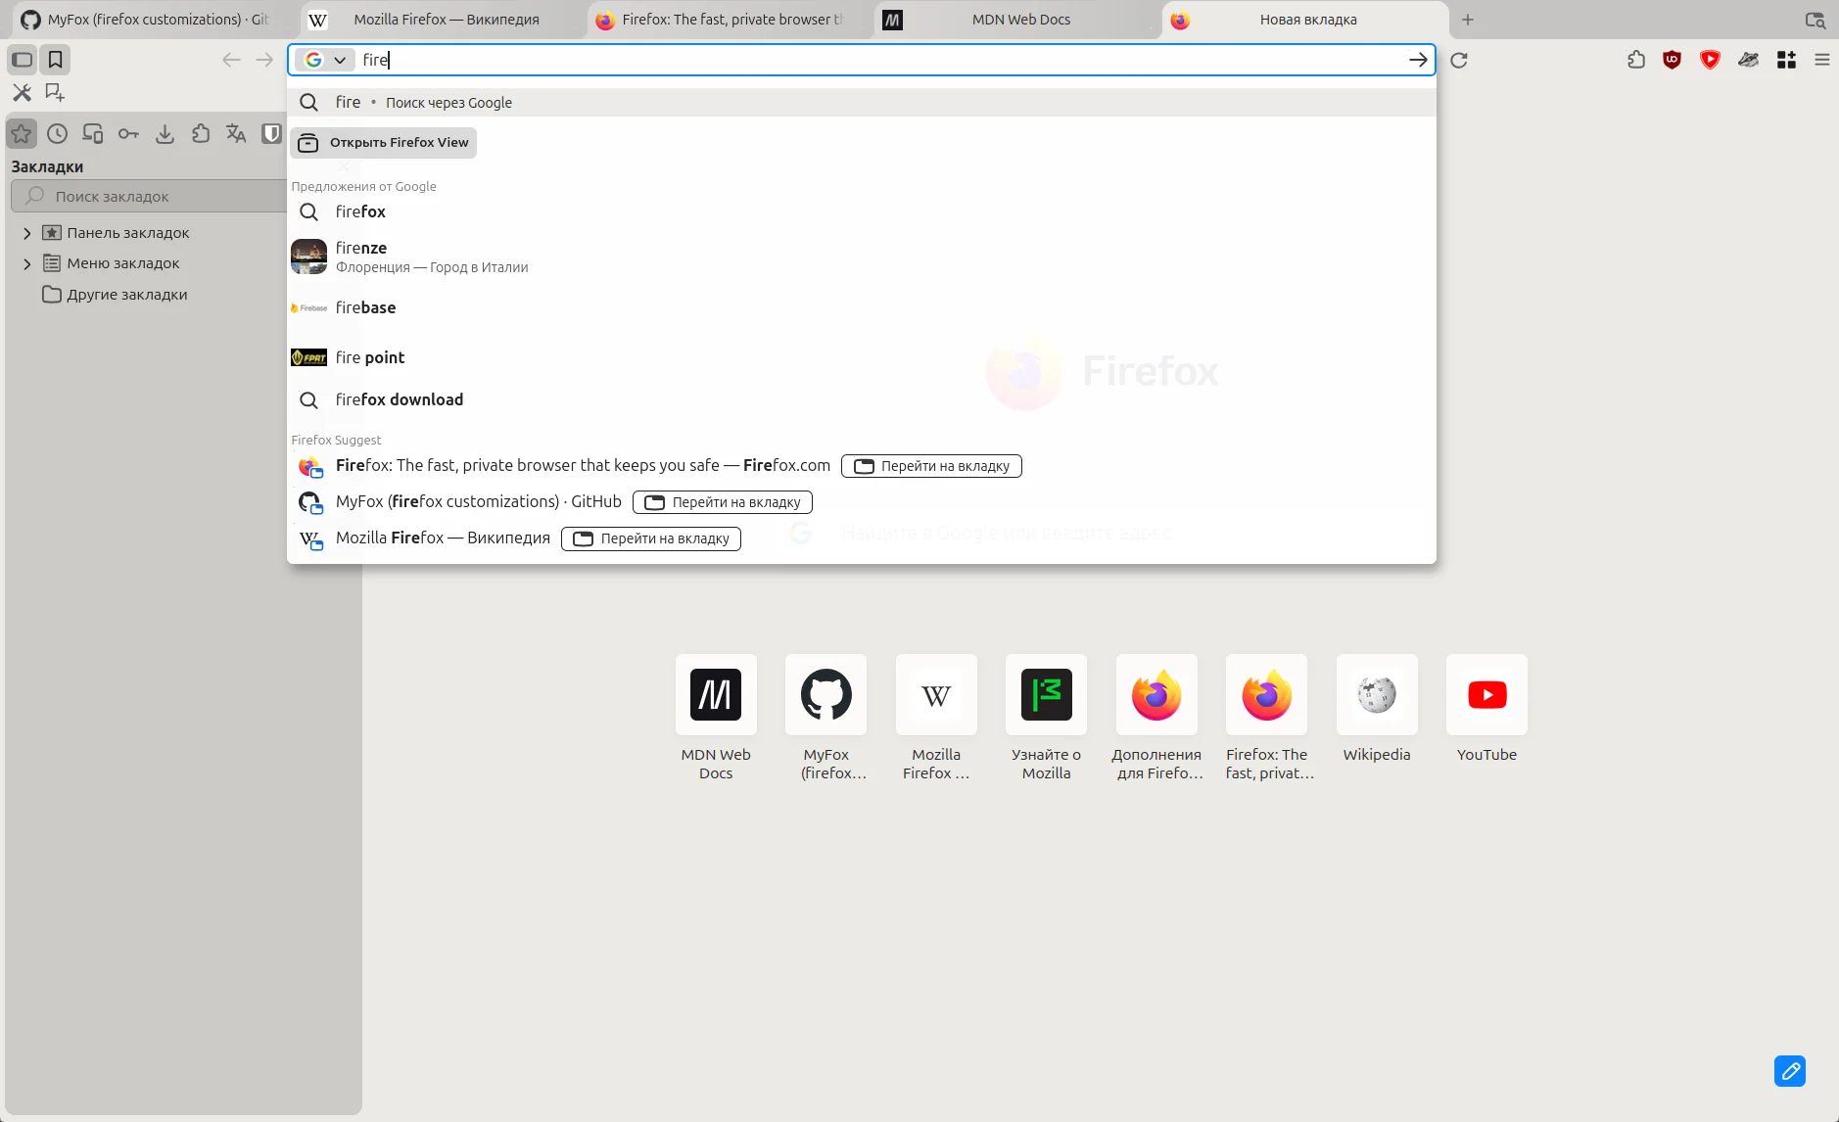Switch to Firefox: The fast, private browser tab

point(723,20)
